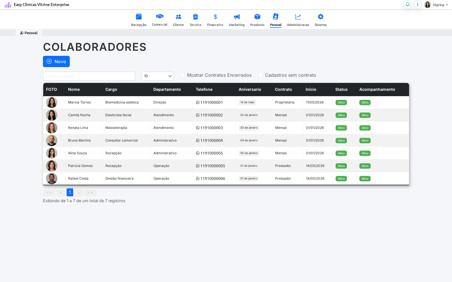Open the records-per-page dropdown showing 10
Viewport: 452px width, 282px height.
(158, 76)
